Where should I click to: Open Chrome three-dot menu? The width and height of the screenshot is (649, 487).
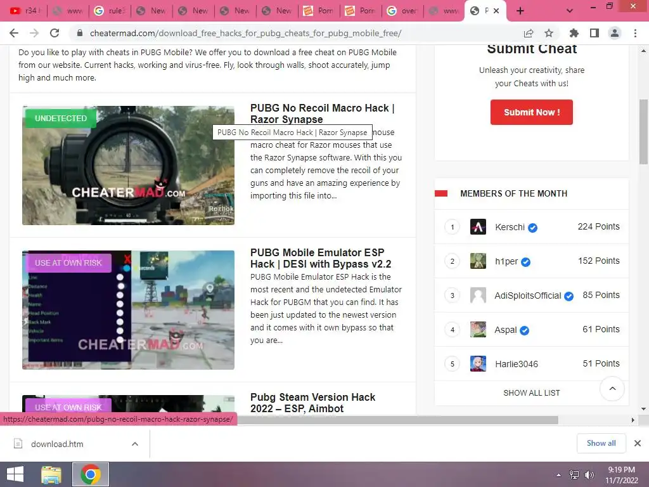[635, 33]
